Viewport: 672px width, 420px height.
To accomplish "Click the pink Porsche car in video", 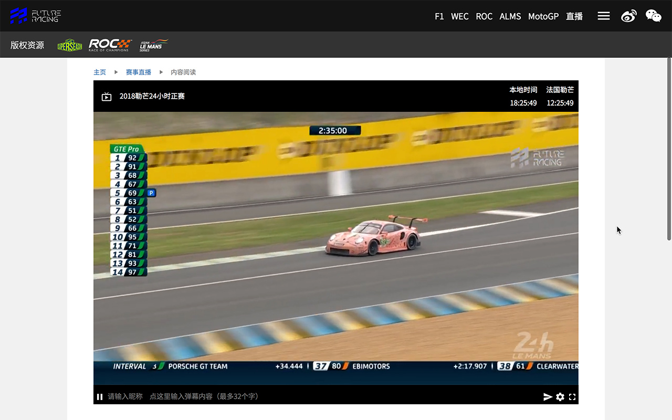I will coord(375,235).
